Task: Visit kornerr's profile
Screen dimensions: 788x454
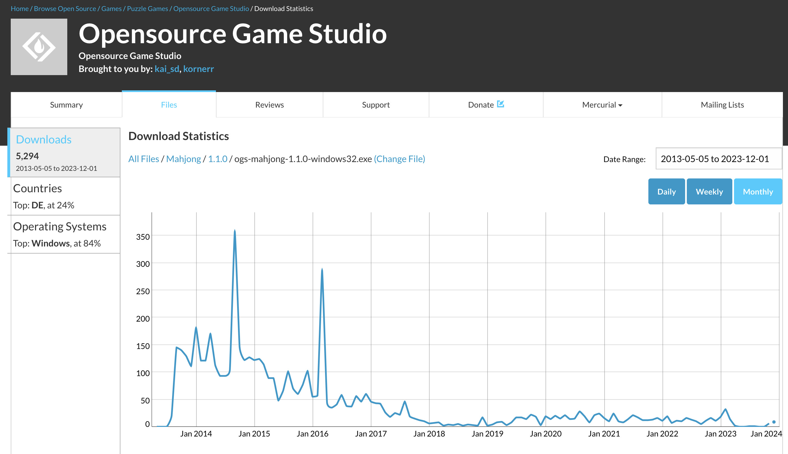Action: click(x=199, y=69)
